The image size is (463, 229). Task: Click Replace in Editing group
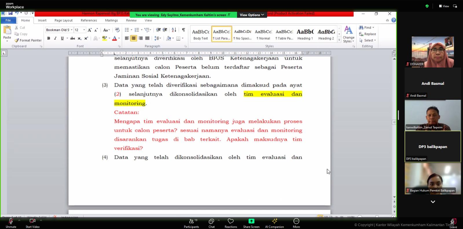(368, 34)
